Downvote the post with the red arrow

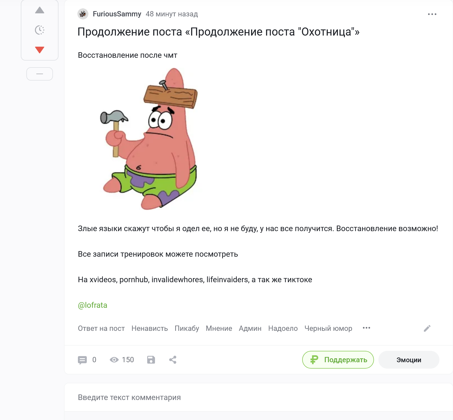40,50
